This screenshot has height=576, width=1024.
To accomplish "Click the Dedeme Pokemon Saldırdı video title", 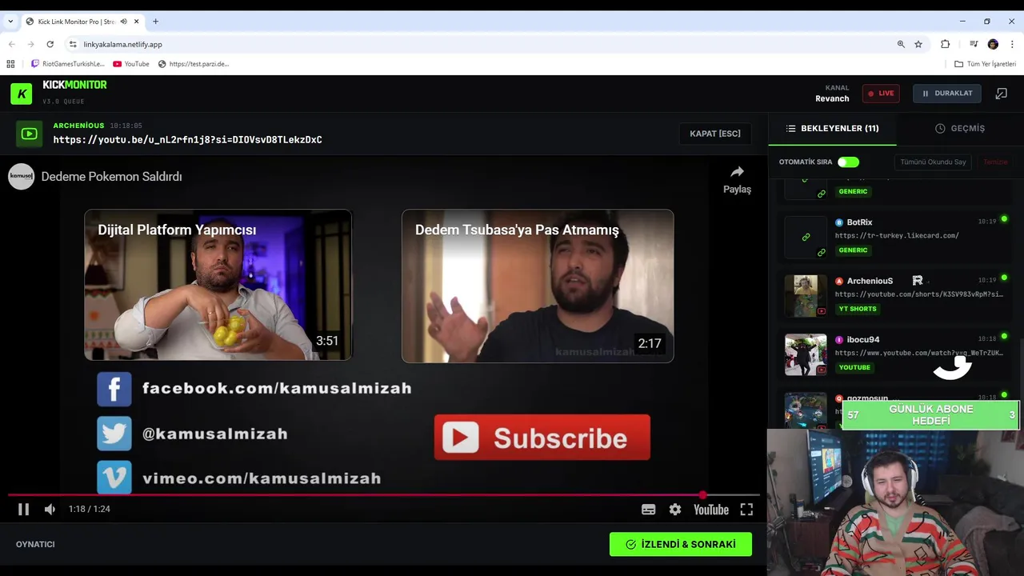I will click(x=111, y=177).
